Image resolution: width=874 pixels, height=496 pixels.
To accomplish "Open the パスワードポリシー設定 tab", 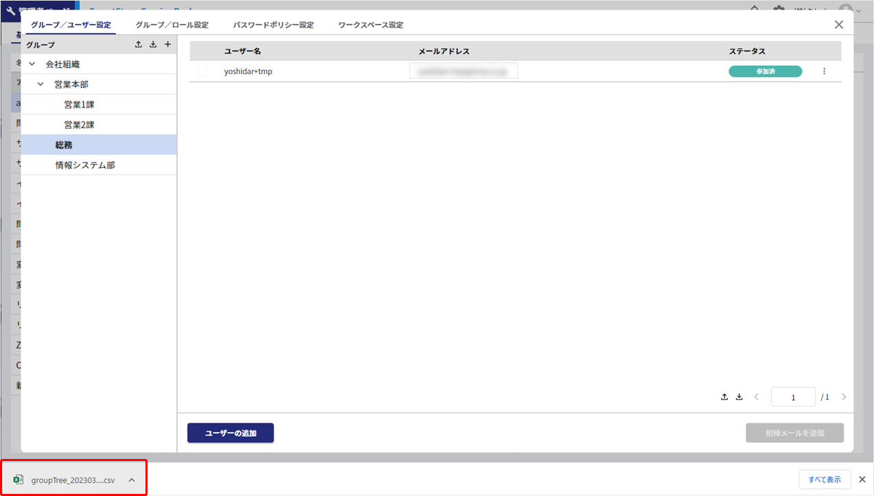I will tap(273, 25).
